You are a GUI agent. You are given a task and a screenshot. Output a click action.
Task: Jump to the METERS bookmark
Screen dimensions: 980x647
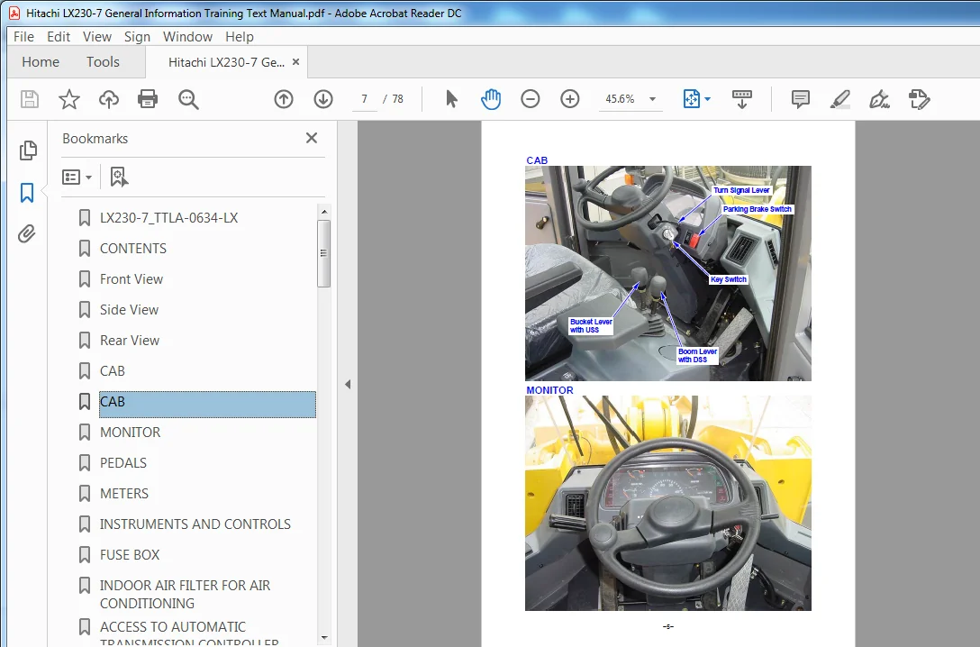[123, 493]
